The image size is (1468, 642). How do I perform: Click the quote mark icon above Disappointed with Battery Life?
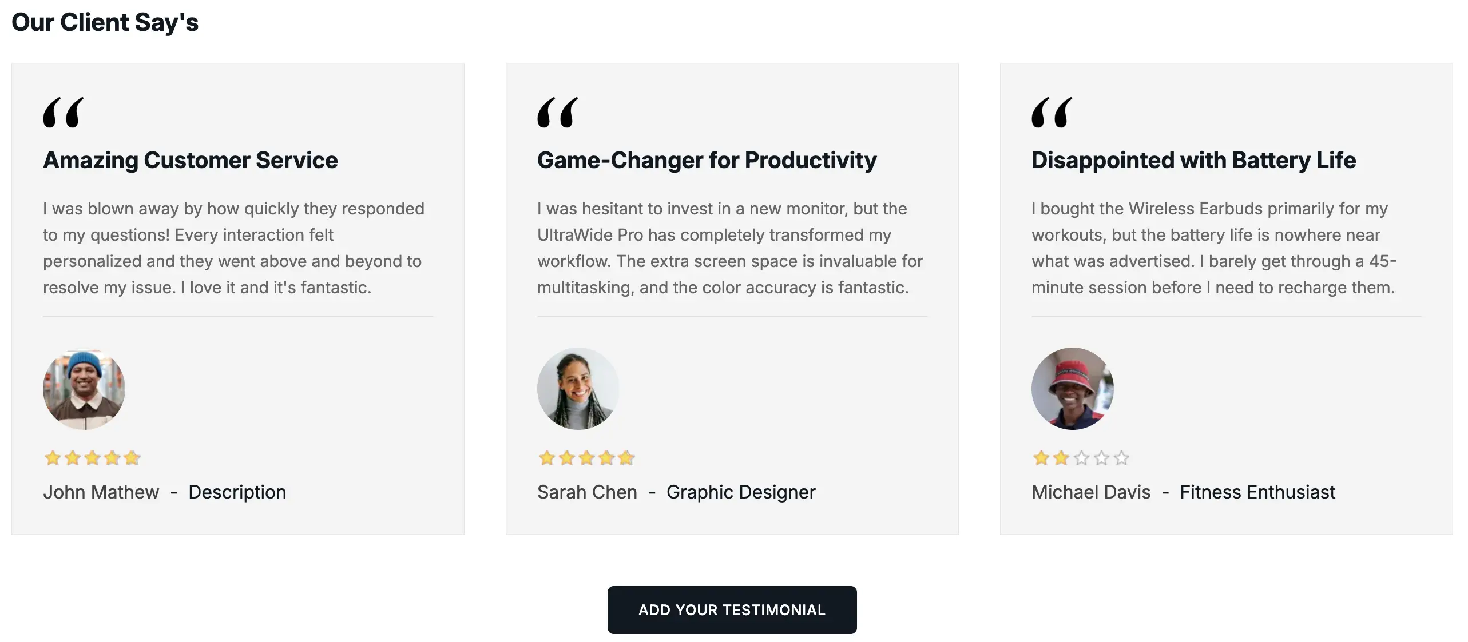tap(1052, 112)
